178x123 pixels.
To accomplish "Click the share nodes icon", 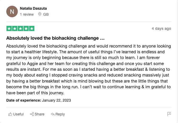I will [32, 114].
